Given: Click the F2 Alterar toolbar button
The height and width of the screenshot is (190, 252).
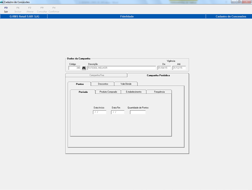Looking at the screenshot, I should coord(30,10).
